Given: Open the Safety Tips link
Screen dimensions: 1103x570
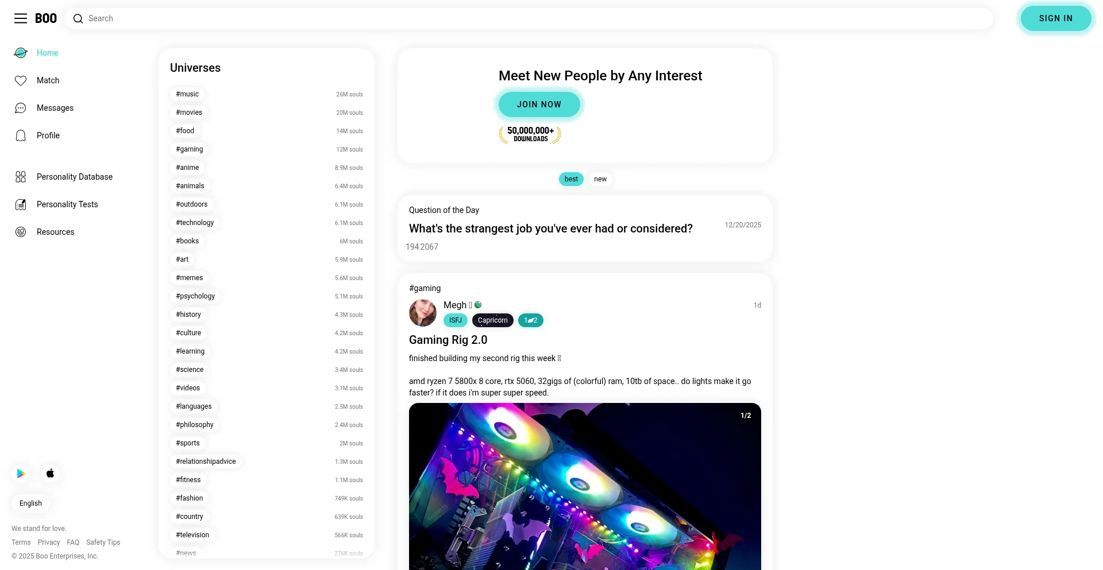Looking at the screenshot, I should [103, 542].
